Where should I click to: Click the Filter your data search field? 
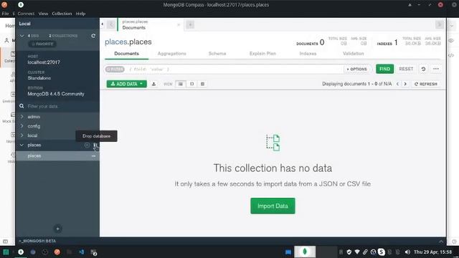(x=57, y=106)
